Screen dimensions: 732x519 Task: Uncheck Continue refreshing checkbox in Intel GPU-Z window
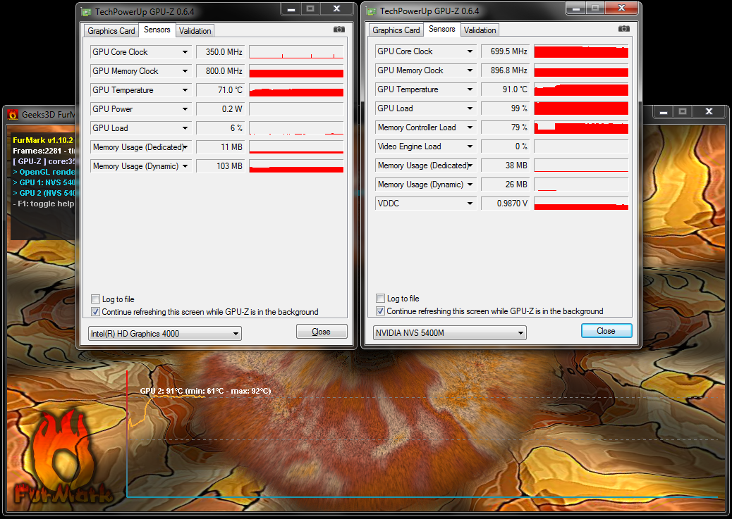(95, 311)
